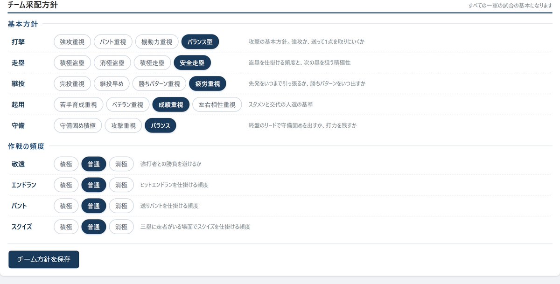This screenshot has height=284, width=560.
Task: Save with チーム方針を保存 button
Action: (44, 259)
